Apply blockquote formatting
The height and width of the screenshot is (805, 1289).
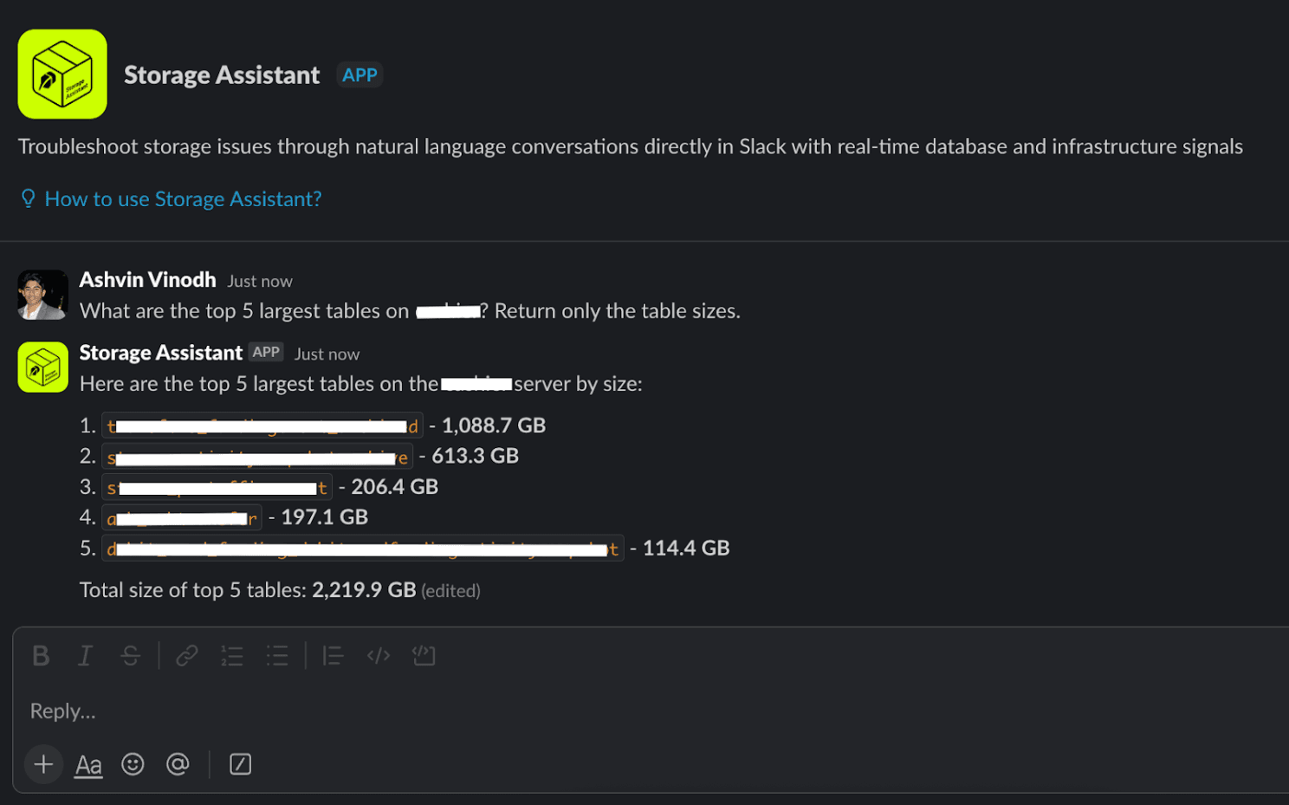[x=334, y=656]
